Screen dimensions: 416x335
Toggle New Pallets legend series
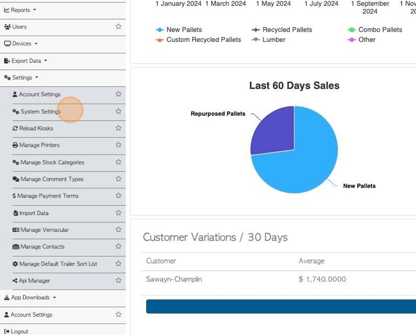coord(179,30)
